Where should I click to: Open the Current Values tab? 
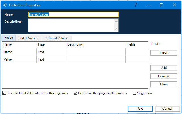tap(57, 38)
